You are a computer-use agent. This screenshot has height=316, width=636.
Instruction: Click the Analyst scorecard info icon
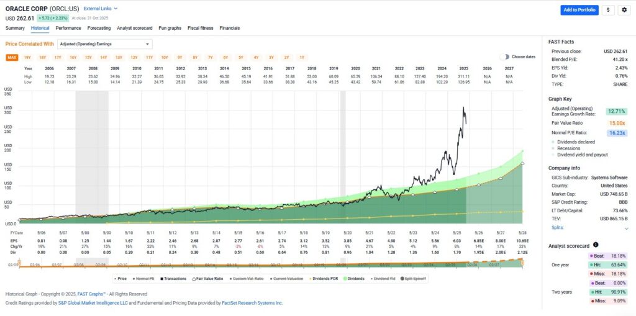coord(596,245)
